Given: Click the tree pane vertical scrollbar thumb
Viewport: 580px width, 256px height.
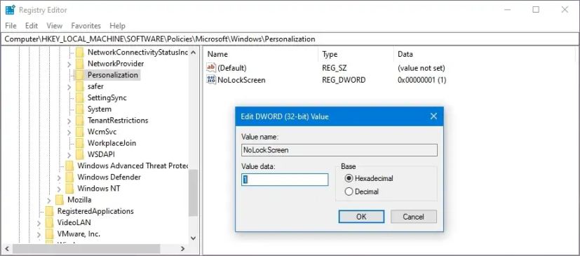Looking at the screenshot, I should (x=193, y=193).
